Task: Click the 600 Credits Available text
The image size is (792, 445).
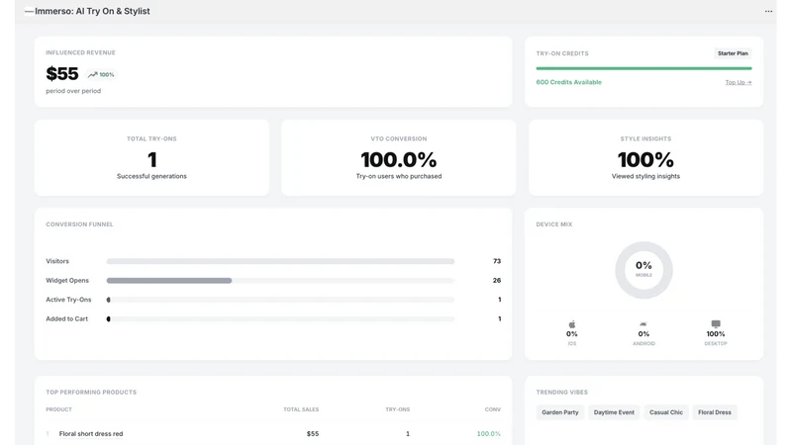Action: click(x=568, y=82)
